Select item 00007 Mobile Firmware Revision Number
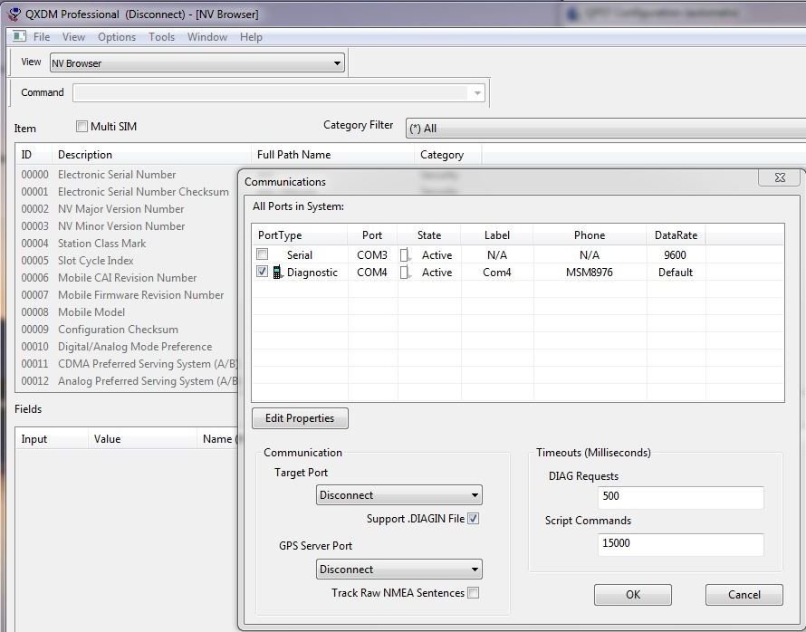This screenshot has height=632, width=806. click(x=127, y=295)
